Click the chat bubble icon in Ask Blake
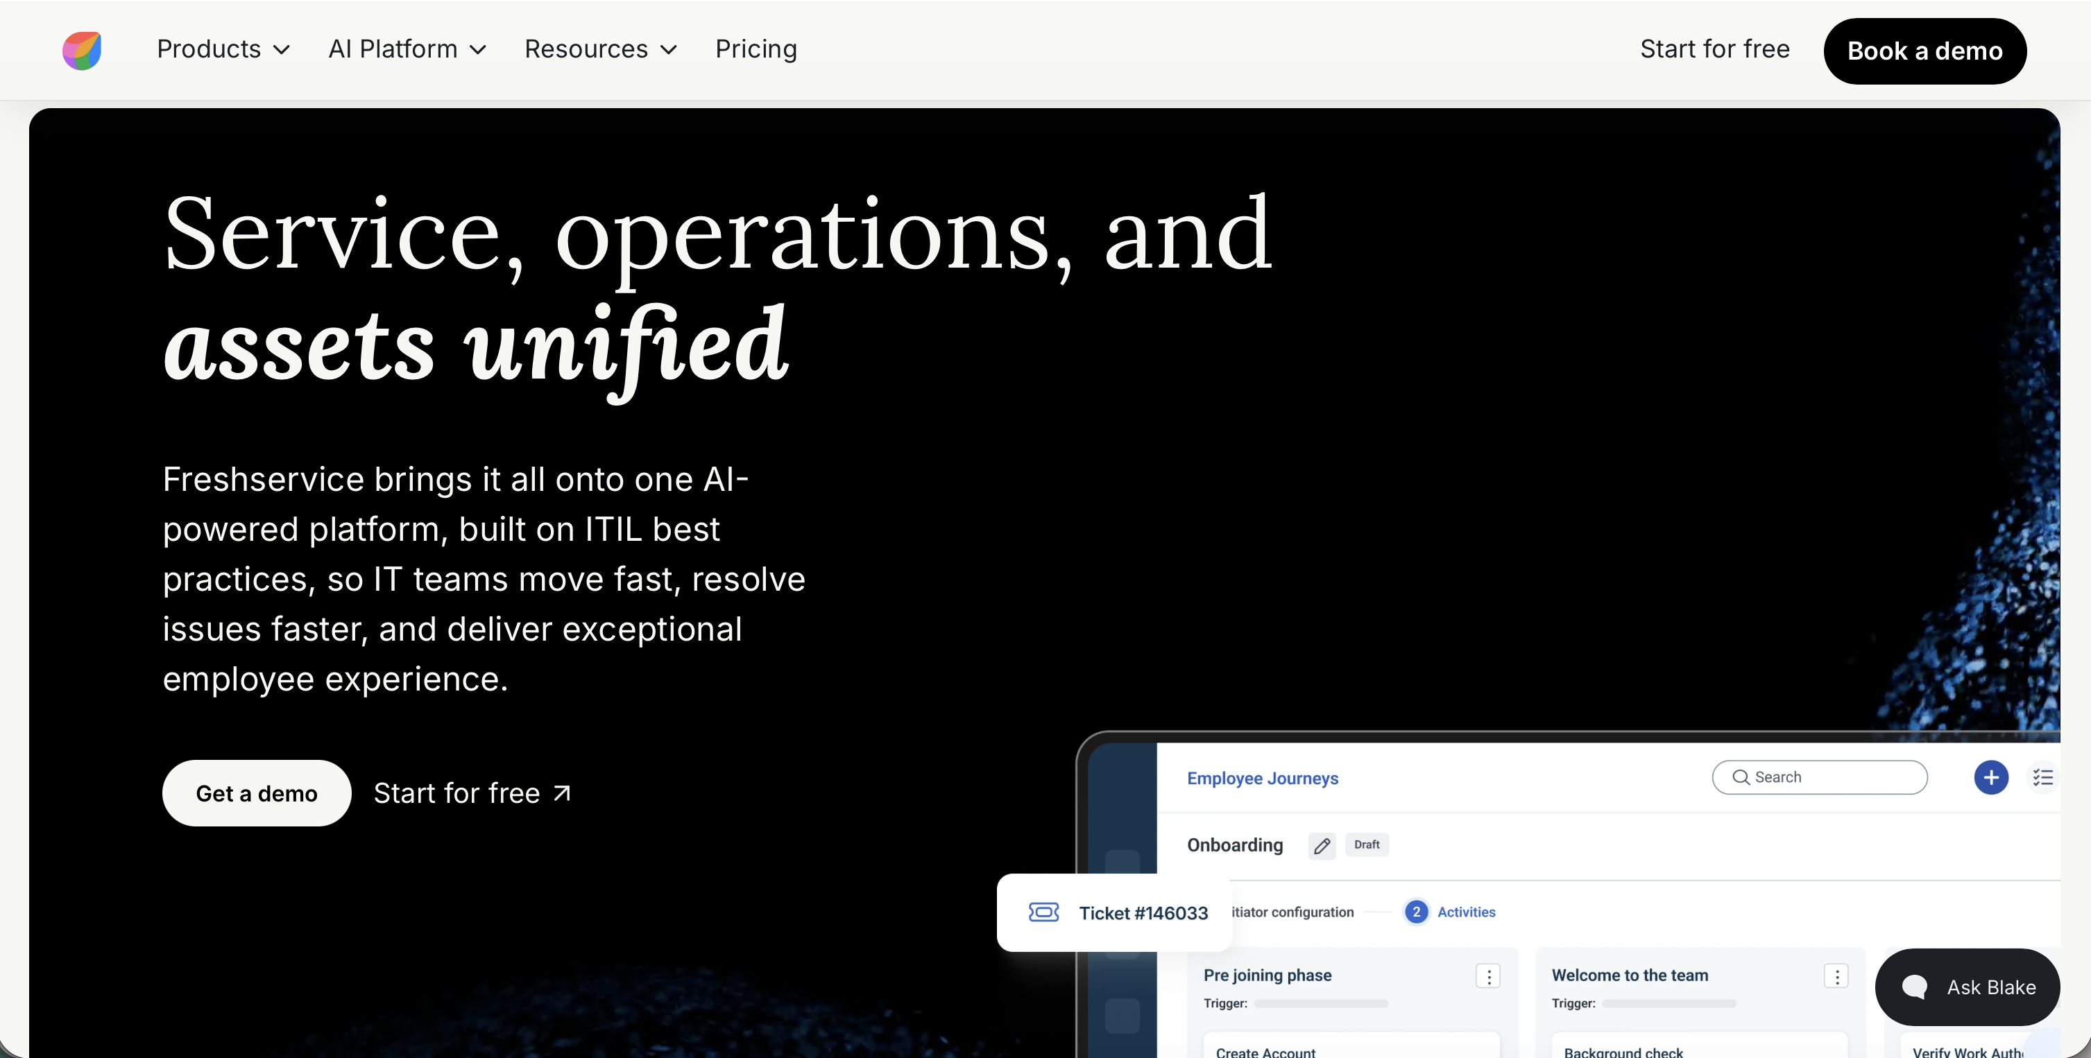This screenshot has width=2091, height=1058. tap(1914, 987)
